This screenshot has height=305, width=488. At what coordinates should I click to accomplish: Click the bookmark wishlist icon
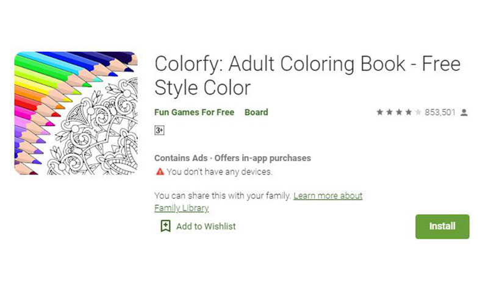tap(165, 226)
